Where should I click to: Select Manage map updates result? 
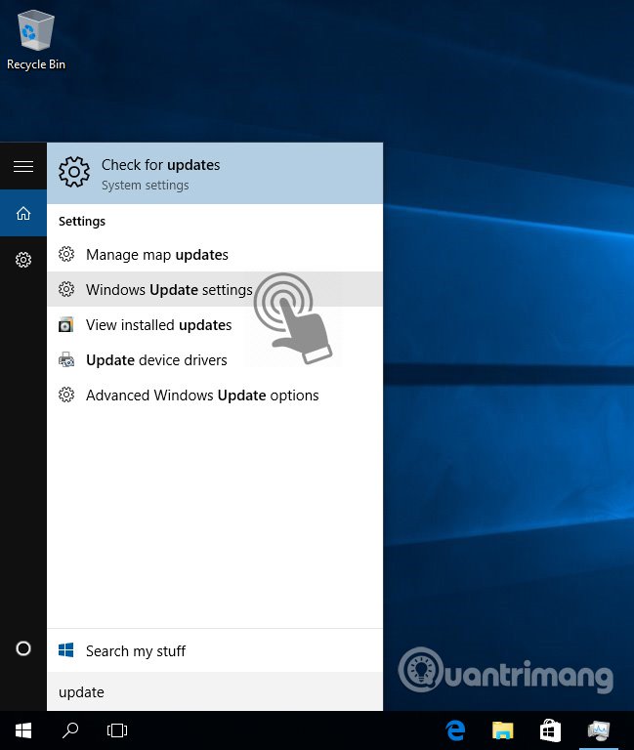coord(215,255)
